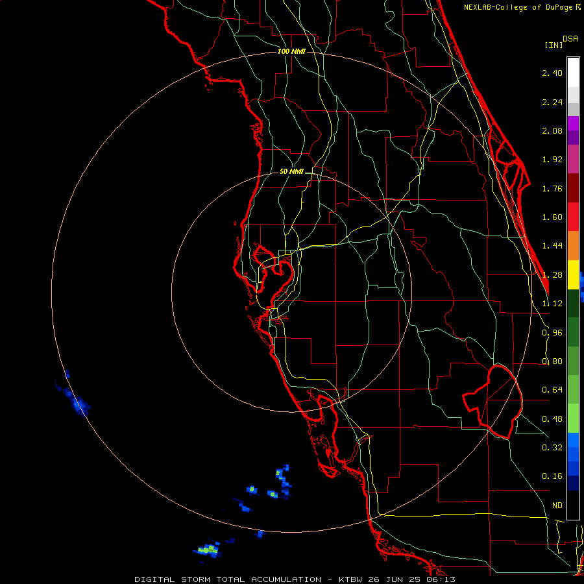This screenshot has height=584, width=584.
Task: Select the 1.28 legend value
Action: point(552,275)
